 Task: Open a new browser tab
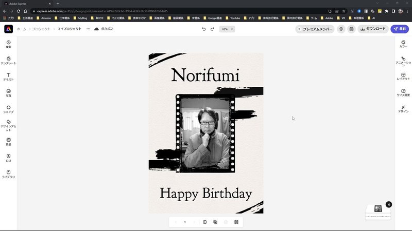[58, 4]
